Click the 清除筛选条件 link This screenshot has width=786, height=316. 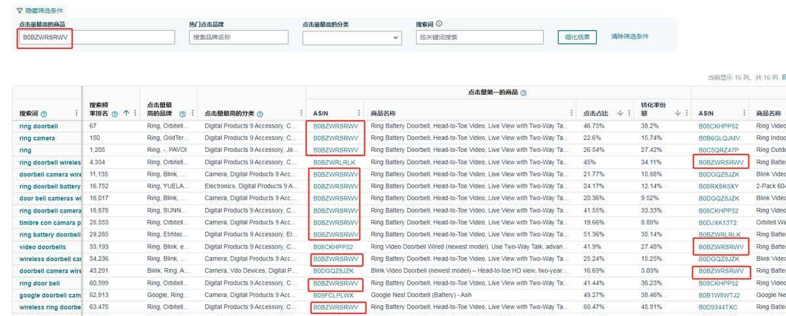click(629, 37)
